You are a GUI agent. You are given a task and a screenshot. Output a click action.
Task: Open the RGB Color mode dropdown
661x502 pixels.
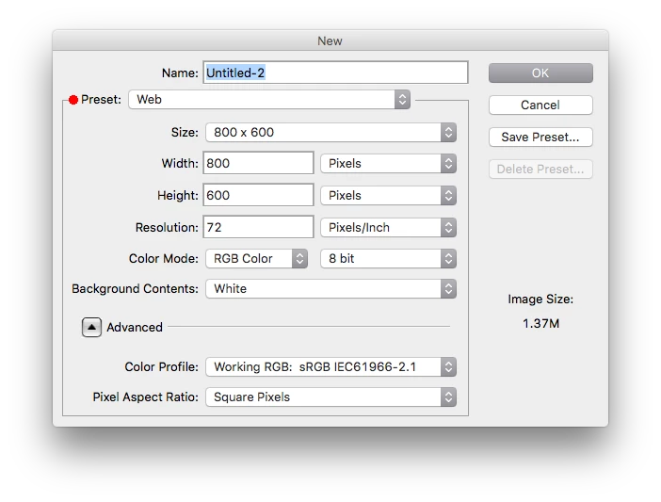coord(257,259)
